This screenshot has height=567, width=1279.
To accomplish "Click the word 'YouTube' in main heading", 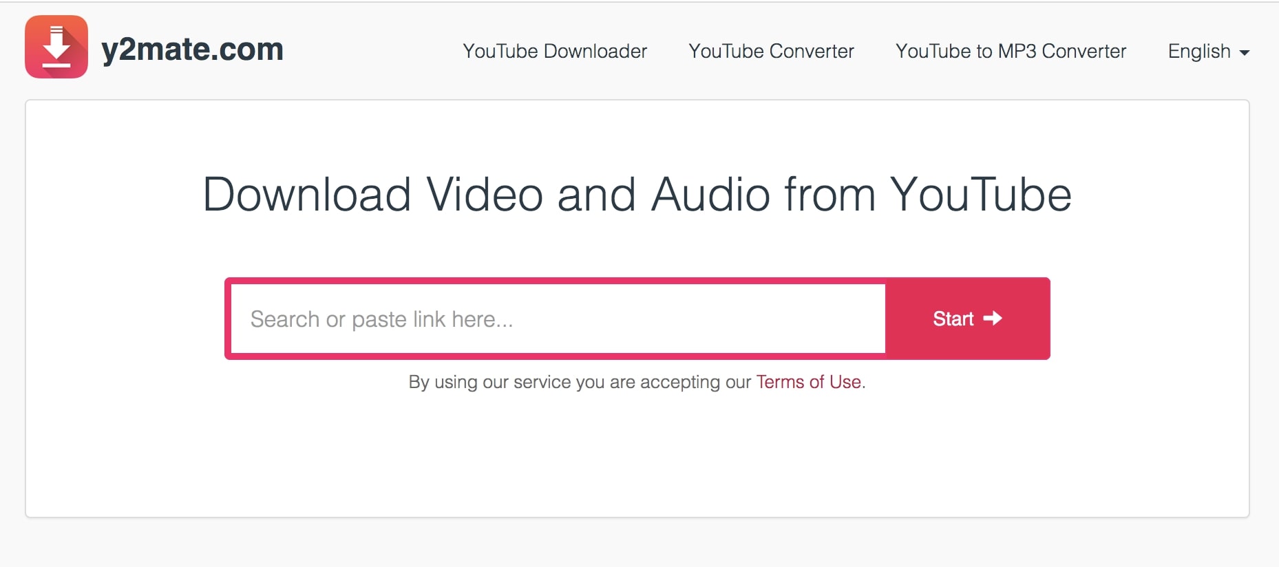I will 980,195.
